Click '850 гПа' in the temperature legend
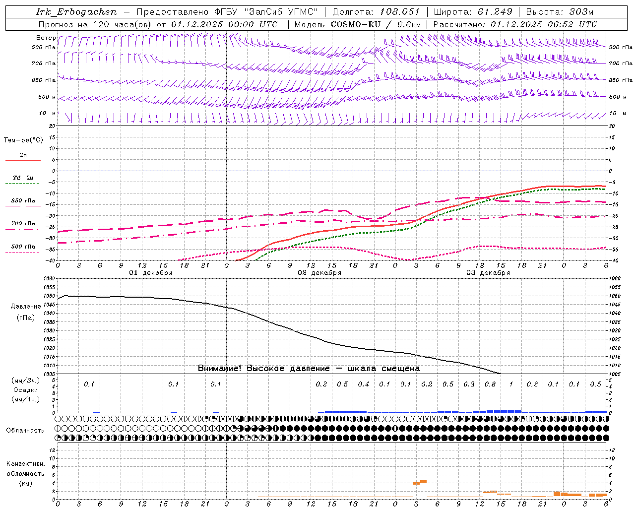Image resolution: width=635 pixels, height=508 pixels. click(23, 201)
